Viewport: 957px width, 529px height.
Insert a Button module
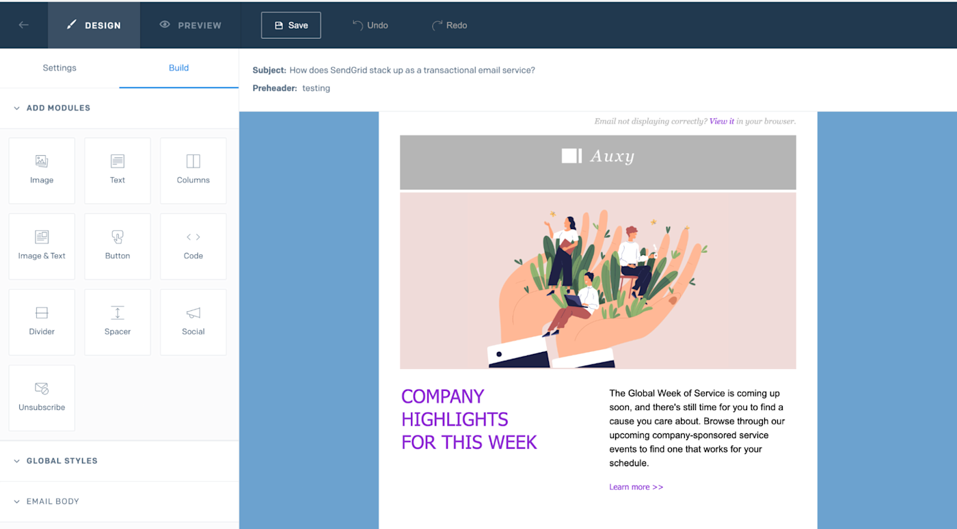click(x=118, y=246)
